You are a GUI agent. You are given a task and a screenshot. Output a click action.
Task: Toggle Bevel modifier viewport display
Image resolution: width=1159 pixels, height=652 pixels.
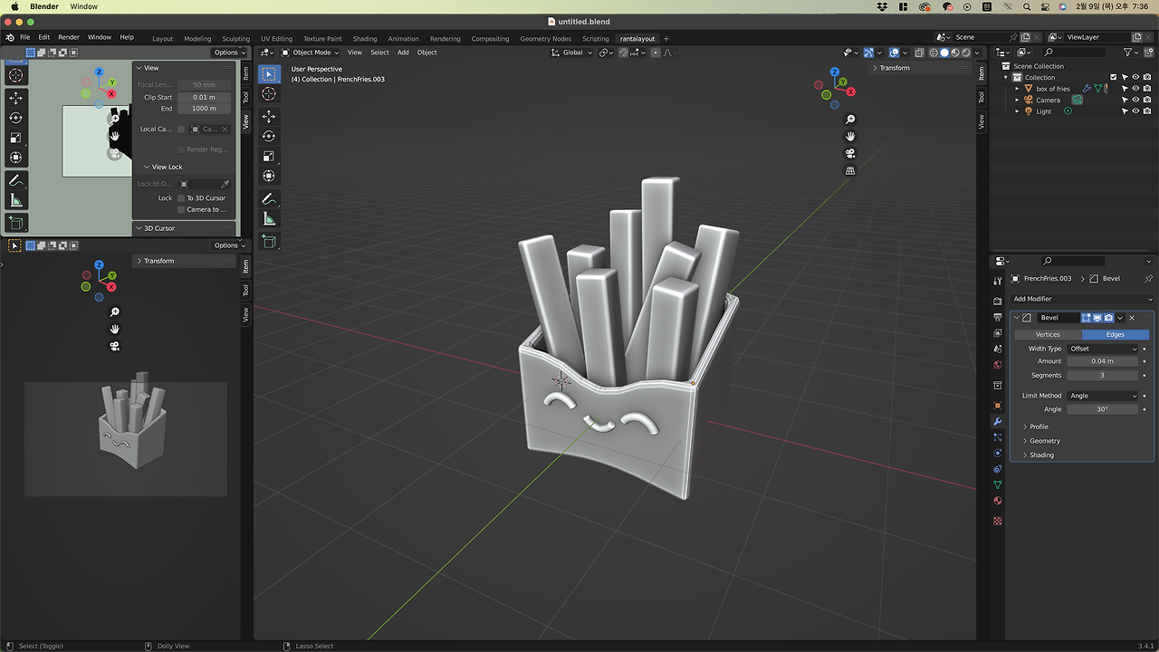point(1097,318)
